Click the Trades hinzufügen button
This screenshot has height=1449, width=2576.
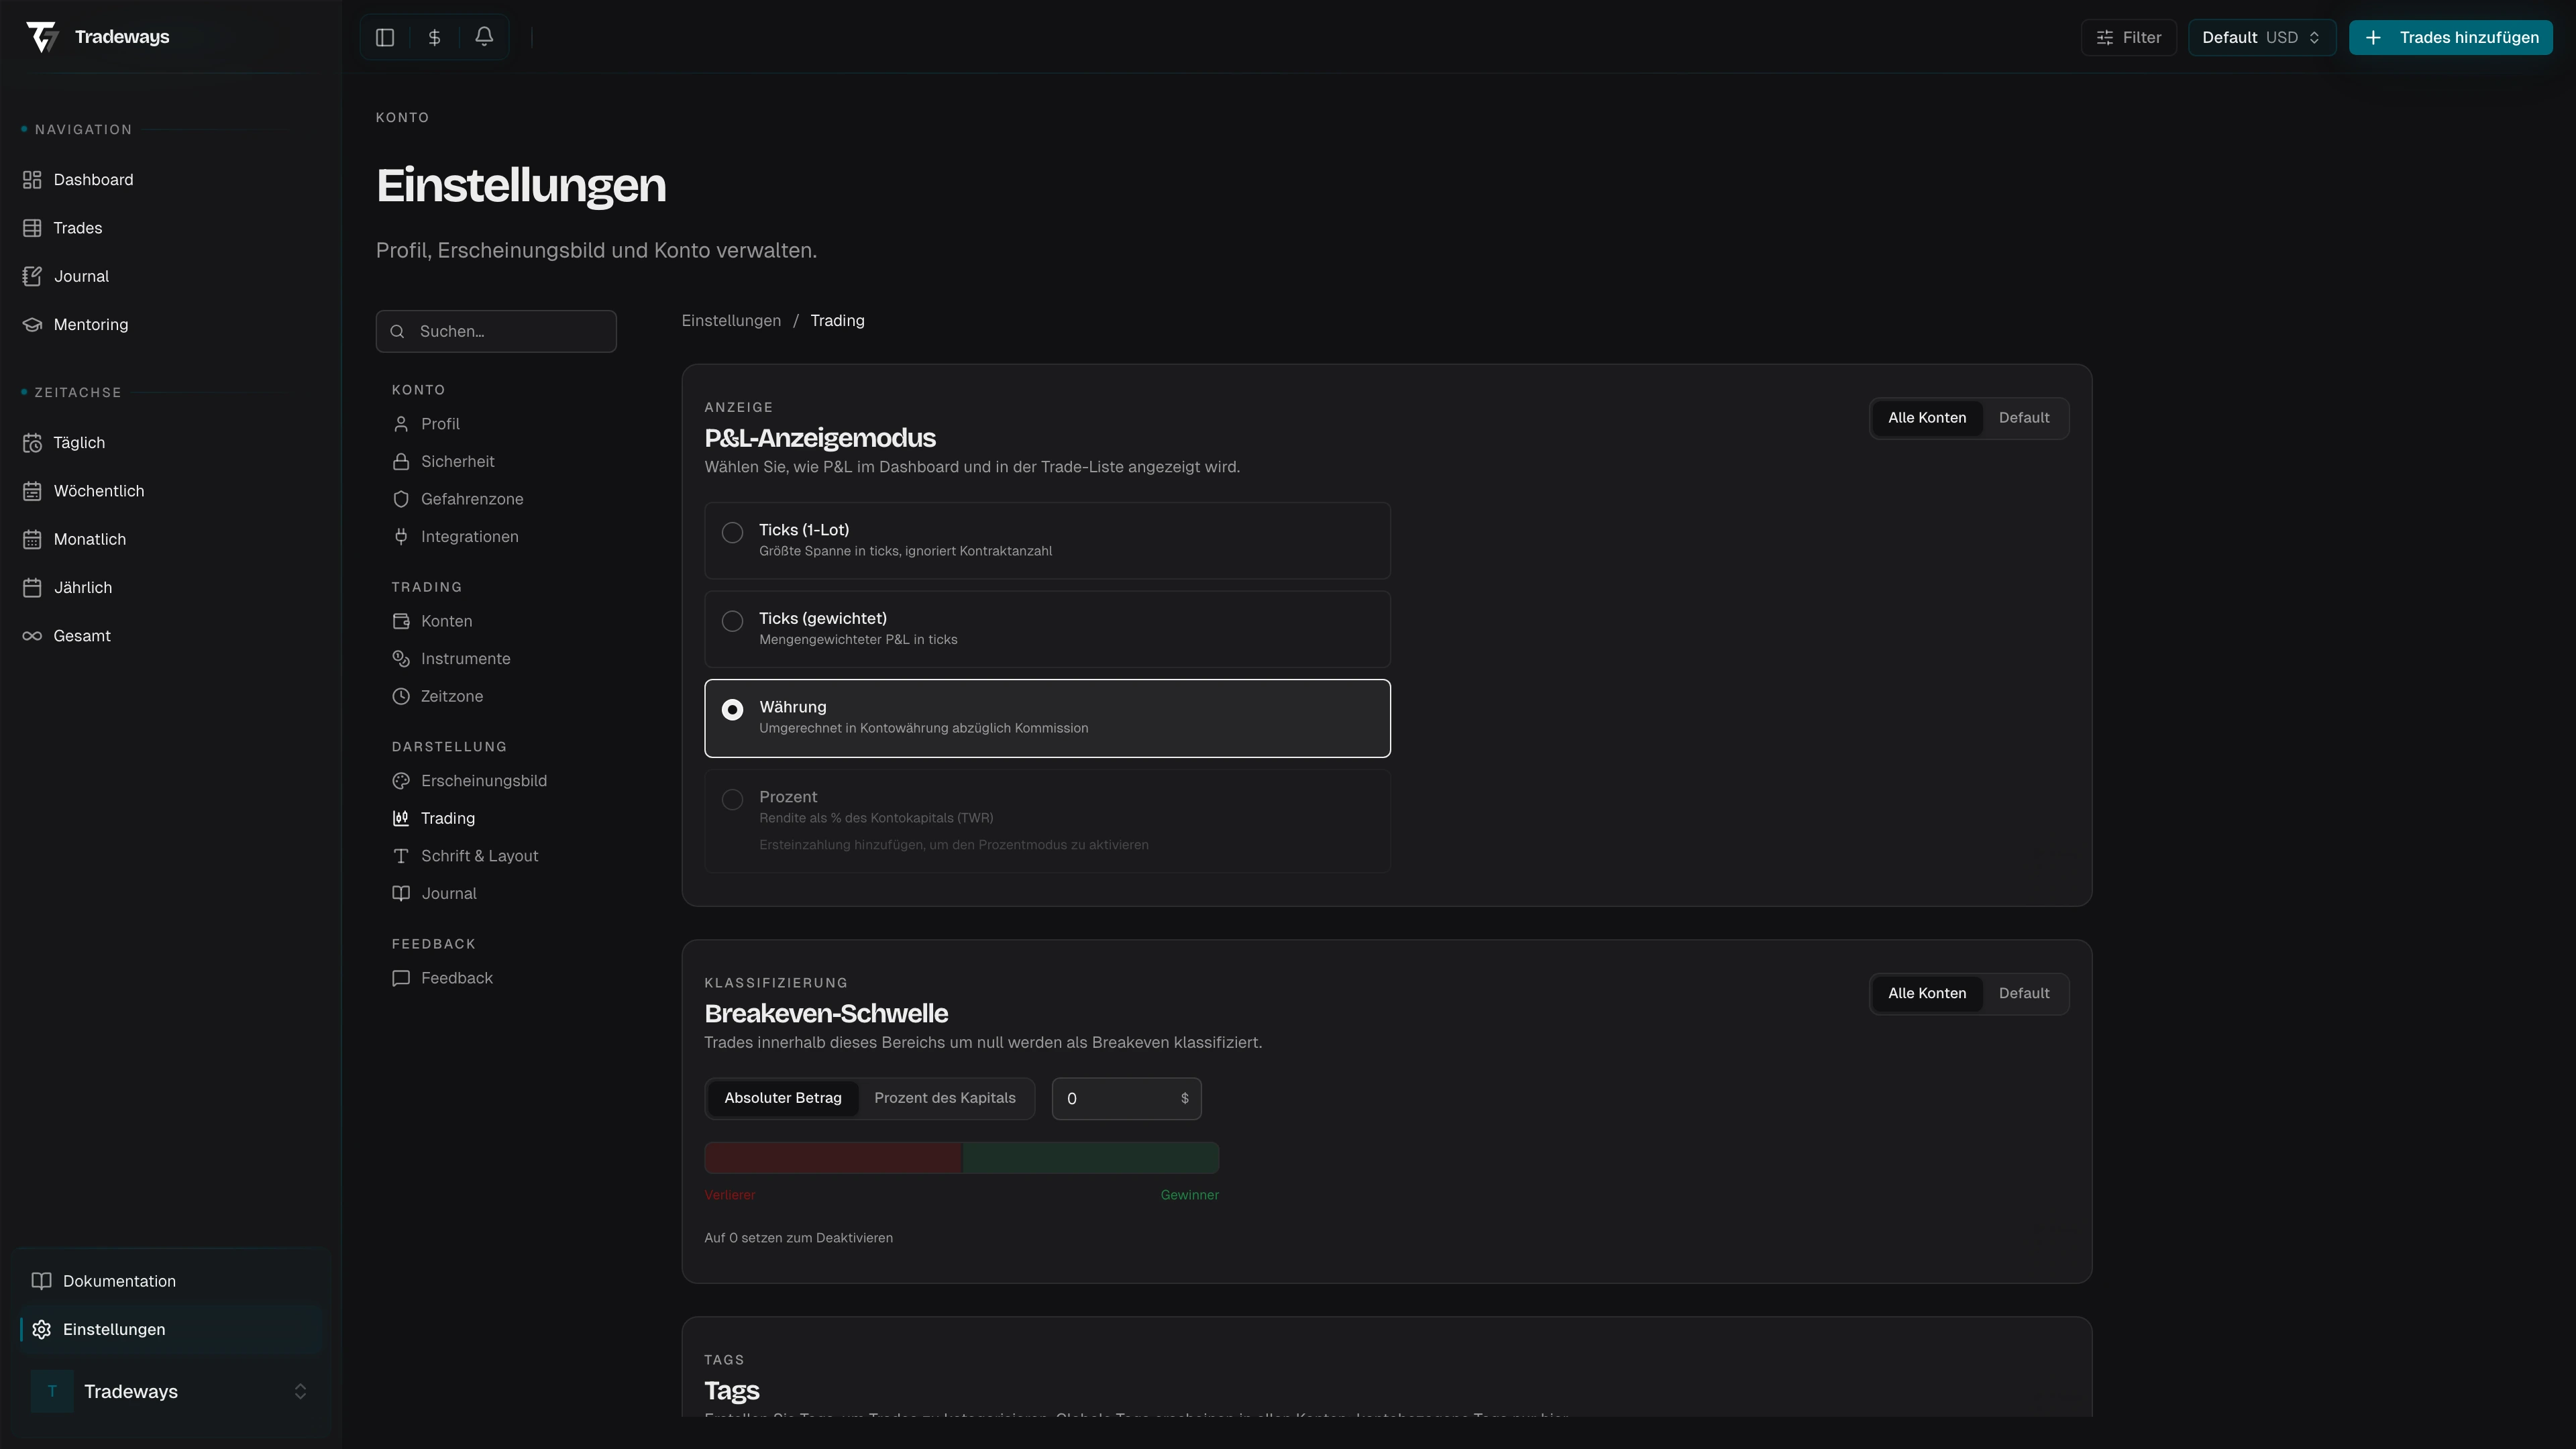click(2450, 37)
